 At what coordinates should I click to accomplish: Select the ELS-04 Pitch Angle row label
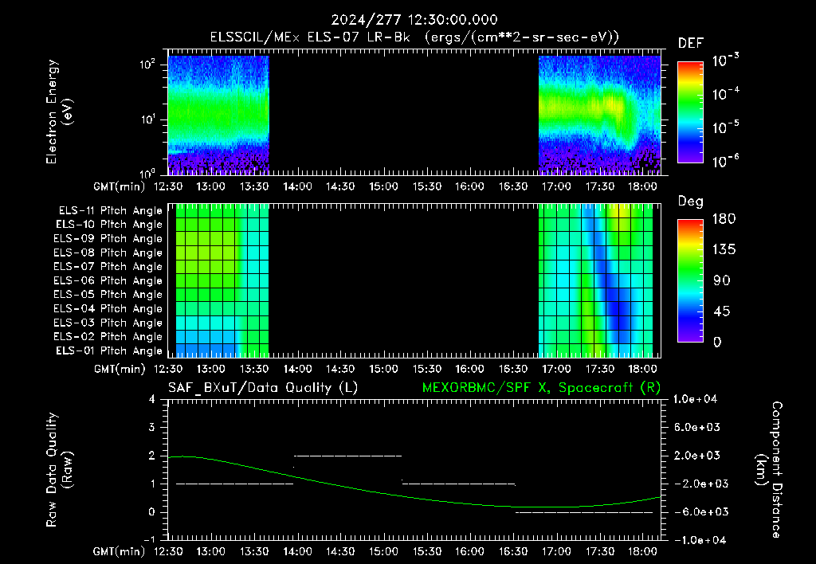click(x=108, y=309)
